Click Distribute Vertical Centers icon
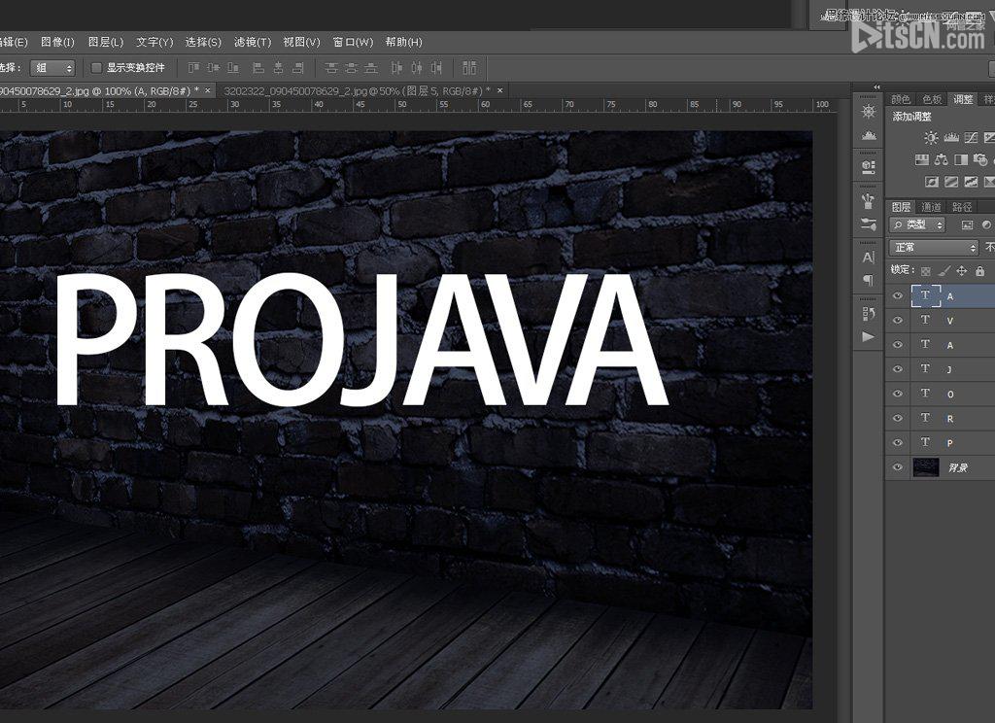The height and width of the screenshot is (723, 995). (351, 67)
